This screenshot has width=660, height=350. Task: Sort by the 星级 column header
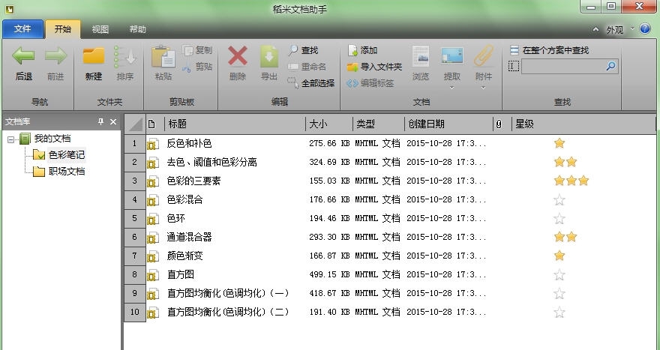[x=583, y=124]
